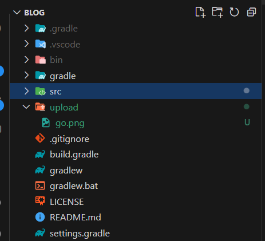The width and height of the screenshot is (265, 241).
Task: Click the go.png image file icon
Action: click(x=46, y=123)
